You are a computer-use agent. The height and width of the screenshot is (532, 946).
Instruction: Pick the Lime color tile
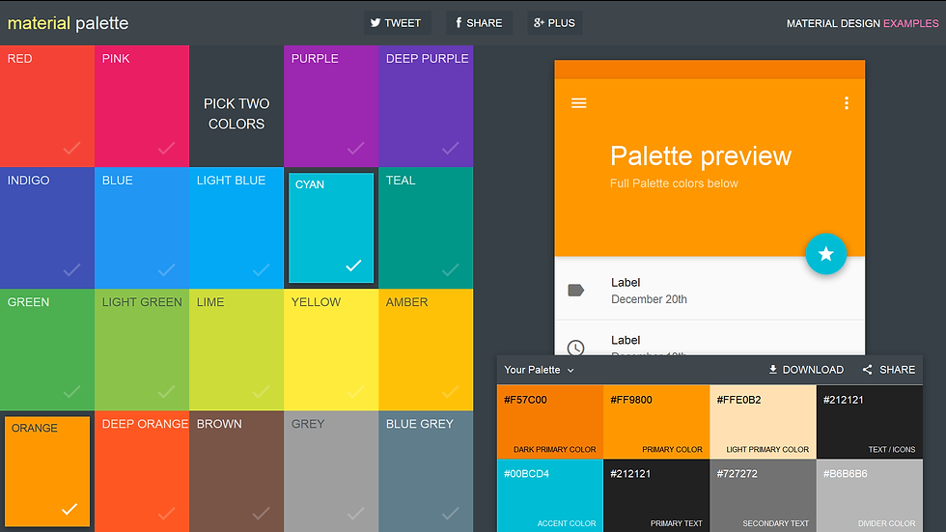click(236, 350)
